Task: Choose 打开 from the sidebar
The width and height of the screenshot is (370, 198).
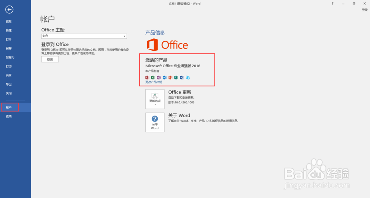Action: tap(9, 40)
